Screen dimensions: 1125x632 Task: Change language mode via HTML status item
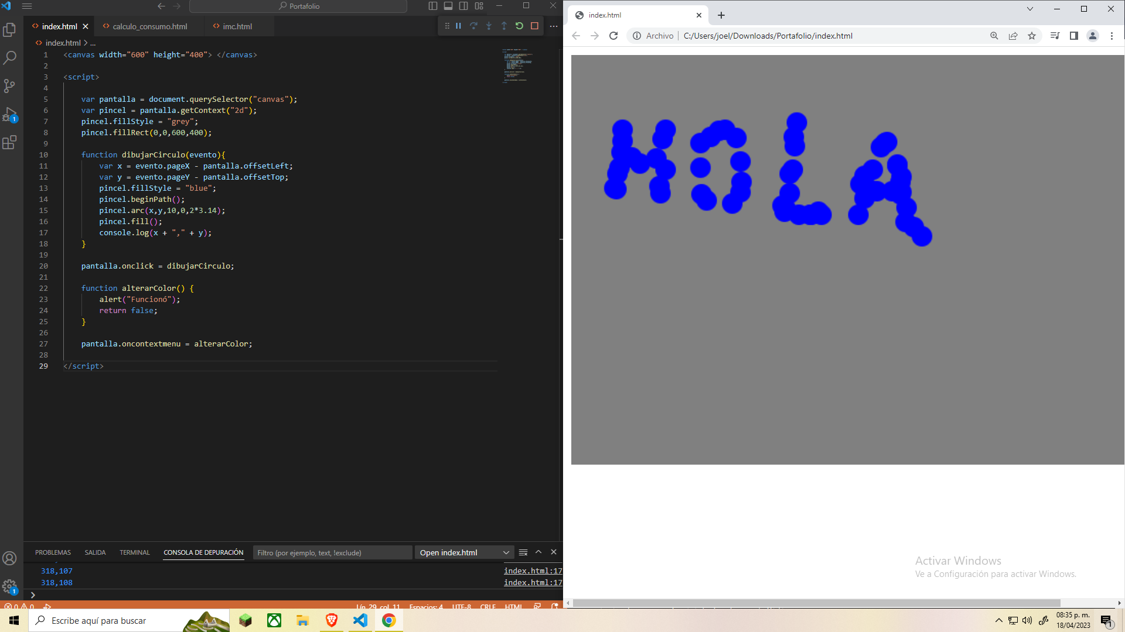pos(513,606)
